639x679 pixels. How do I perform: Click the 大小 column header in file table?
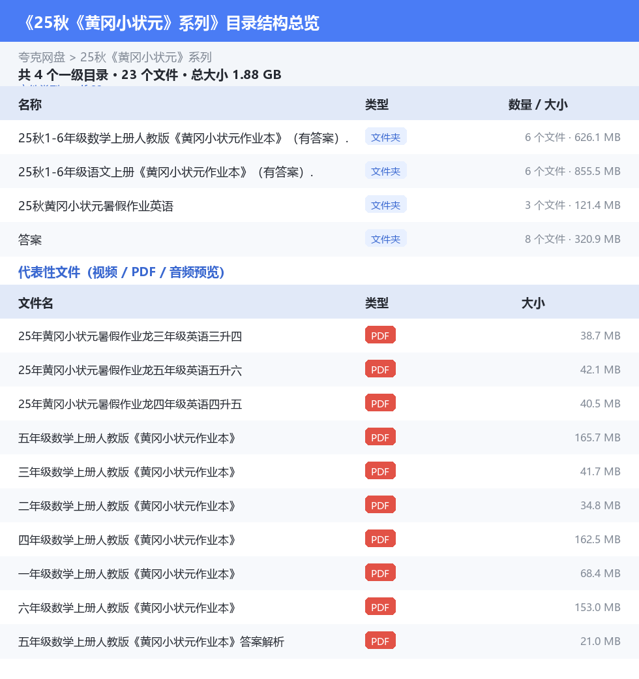[533, 303]
